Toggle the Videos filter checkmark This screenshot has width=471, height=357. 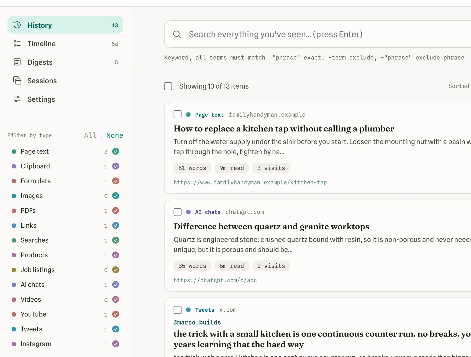point(116,299)
